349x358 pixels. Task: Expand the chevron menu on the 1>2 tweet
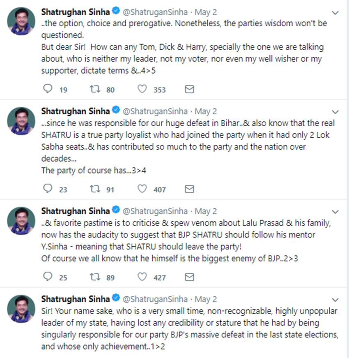[335, 300]
